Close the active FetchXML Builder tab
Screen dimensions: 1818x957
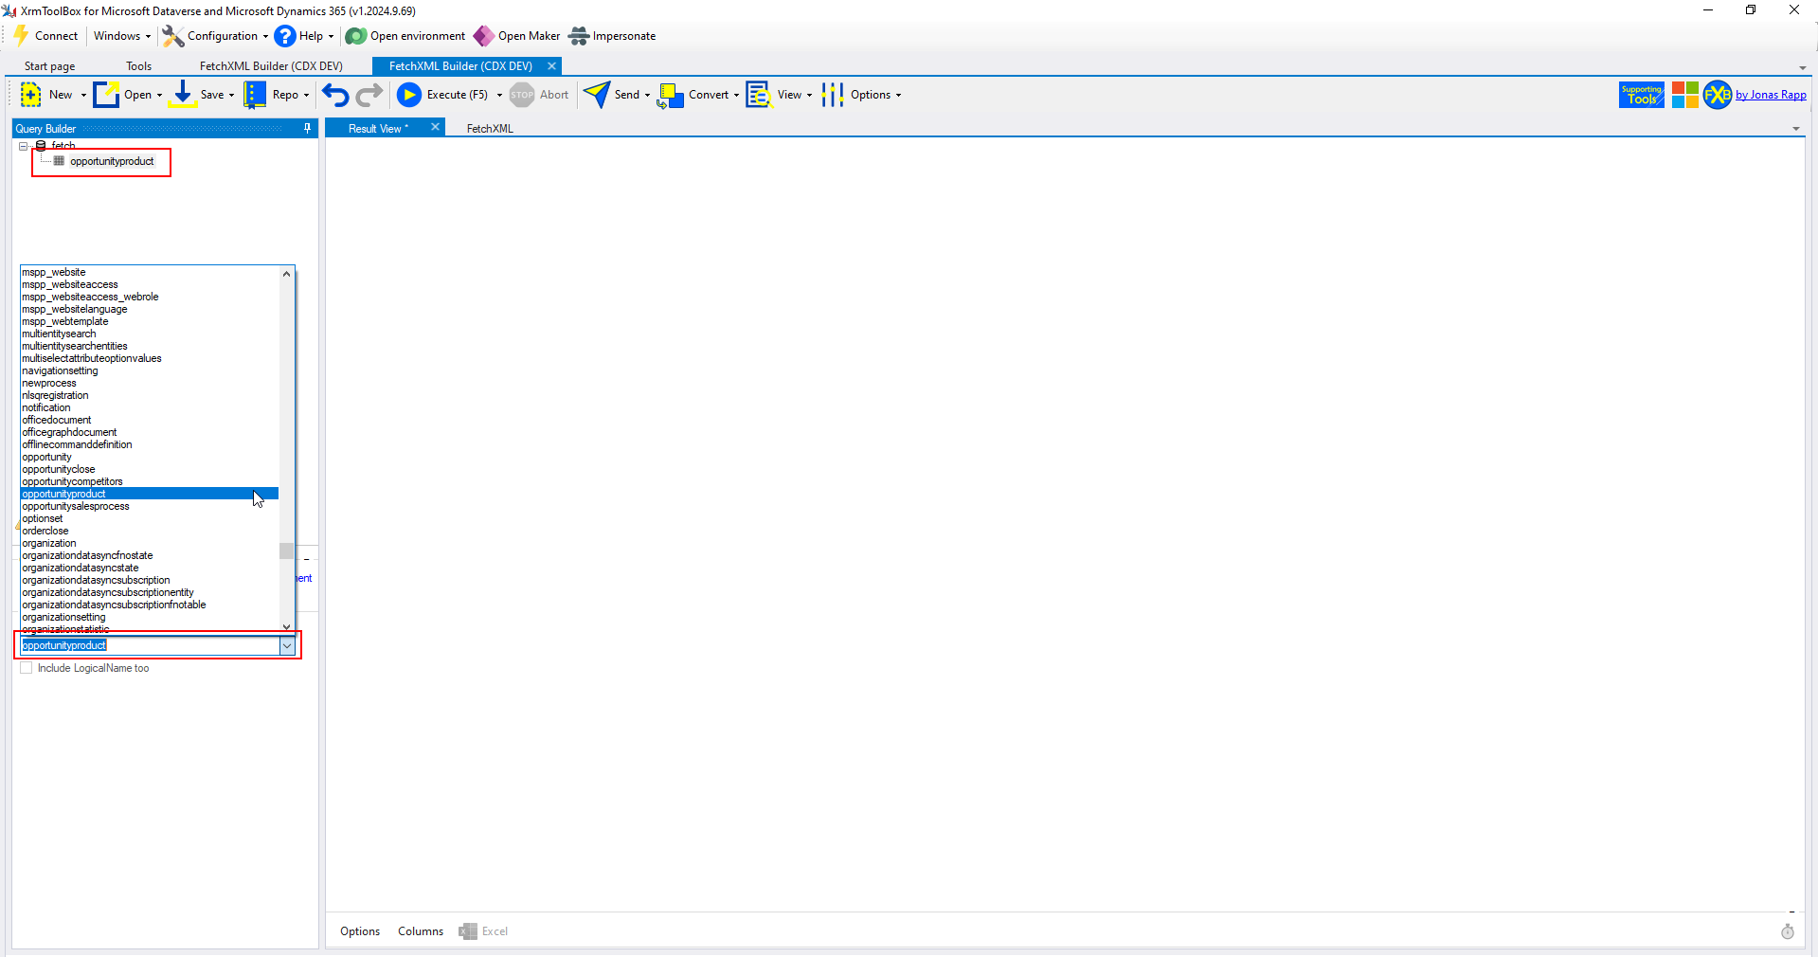tap(551, 66)
